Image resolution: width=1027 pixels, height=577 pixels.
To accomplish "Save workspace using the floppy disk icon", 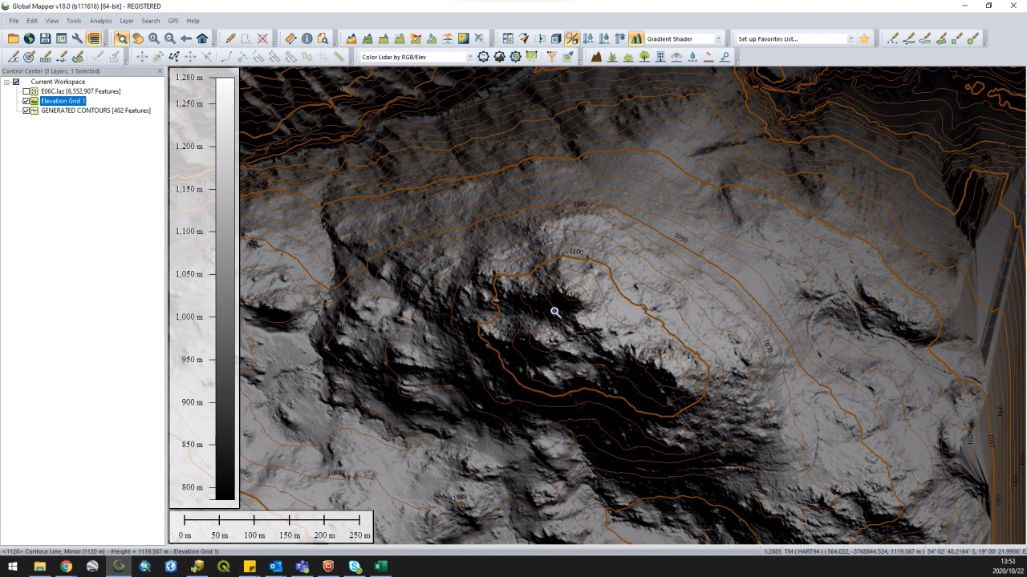I will coord(45,38).
